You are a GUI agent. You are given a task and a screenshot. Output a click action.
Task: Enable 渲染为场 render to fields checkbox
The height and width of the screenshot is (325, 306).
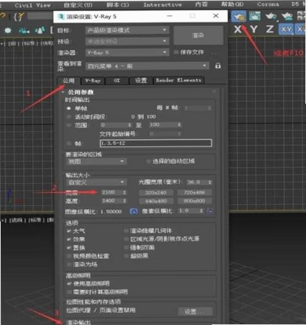(69, 264)
